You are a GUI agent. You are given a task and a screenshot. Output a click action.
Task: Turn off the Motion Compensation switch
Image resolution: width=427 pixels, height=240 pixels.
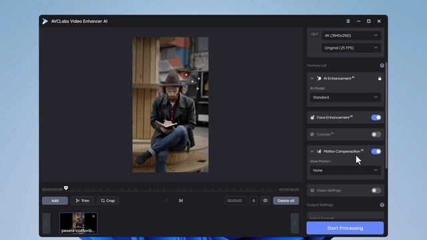coord(376,151)
